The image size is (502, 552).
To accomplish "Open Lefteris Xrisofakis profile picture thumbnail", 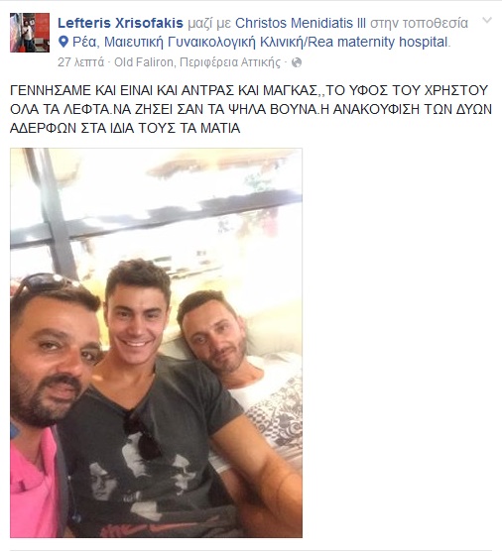I will tap(30, 33).
